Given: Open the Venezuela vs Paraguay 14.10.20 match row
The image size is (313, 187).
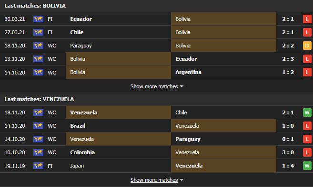Looking at the screenshot, I should pos(156,139).
